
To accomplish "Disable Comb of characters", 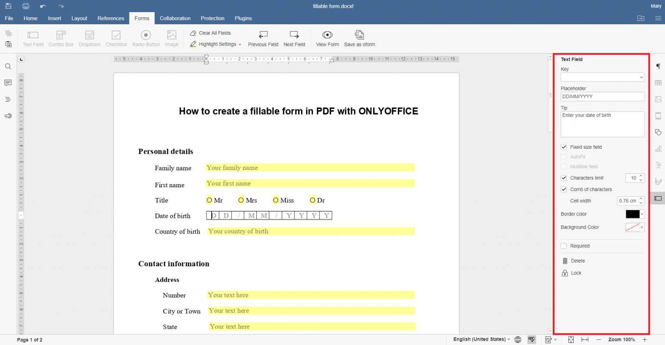I will [564, 189].
